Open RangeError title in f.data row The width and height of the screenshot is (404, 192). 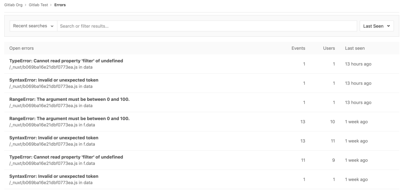pyautogui.click(x=69, y=118)
